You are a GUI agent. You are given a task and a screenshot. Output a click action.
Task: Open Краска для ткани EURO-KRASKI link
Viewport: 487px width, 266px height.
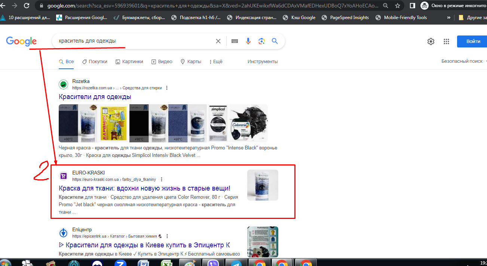(x=144, y=188)
